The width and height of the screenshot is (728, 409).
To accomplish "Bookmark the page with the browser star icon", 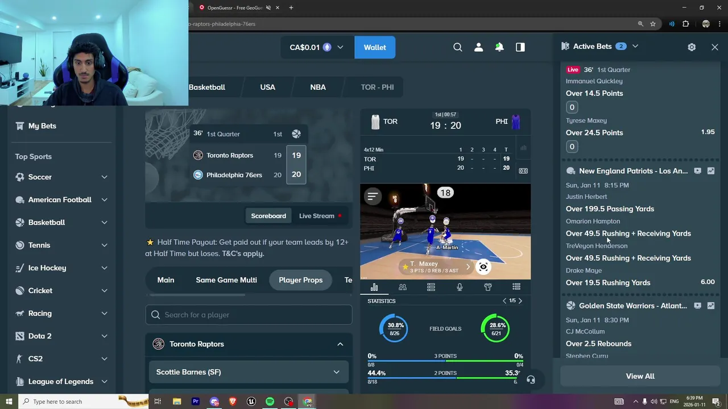I will pyautogui.click(x=653, y=24).
